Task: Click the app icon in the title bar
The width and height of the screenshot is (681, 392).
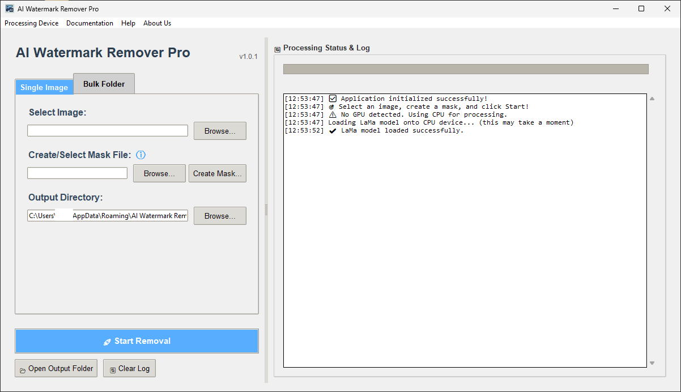Action: 10,8
